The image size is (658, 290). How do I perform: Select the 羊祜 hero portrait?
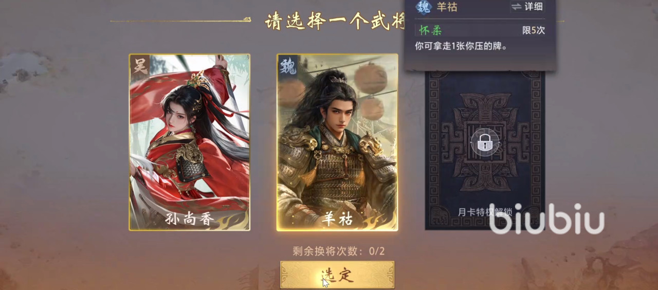click(x=337, y=142)
